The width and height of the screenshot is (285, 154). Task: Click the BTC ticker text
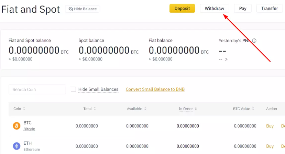pyautogui.click(x=28, y=123)
